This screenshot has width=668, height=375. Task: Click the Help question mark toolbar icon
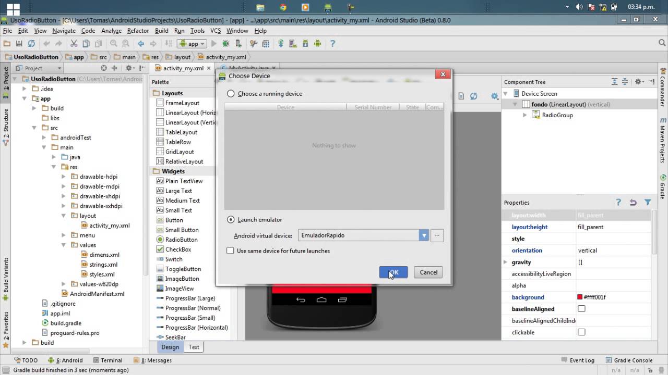333,44
